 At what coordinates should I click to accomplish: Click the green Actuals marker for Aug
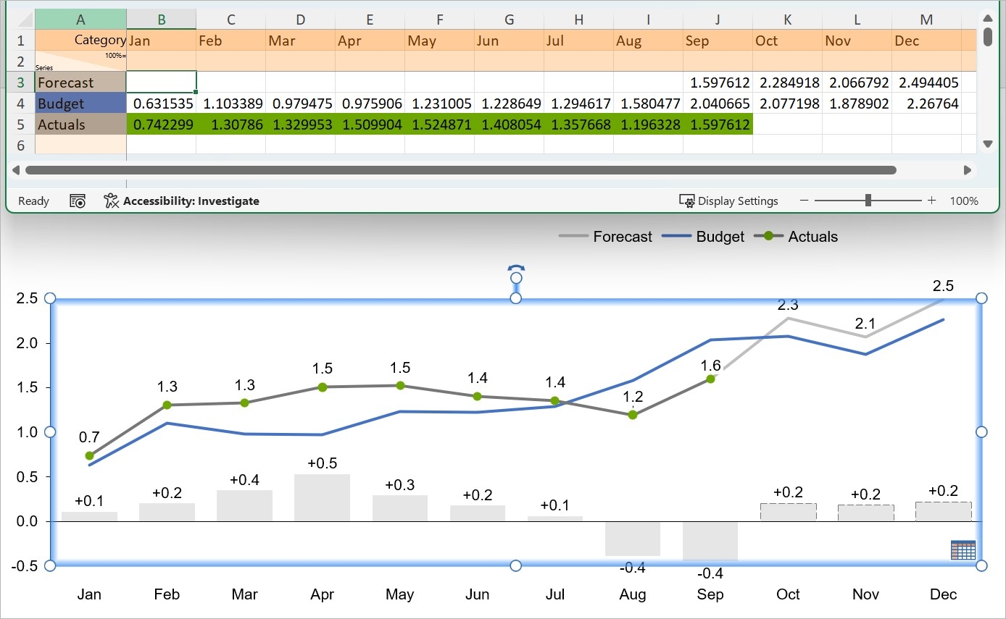(x=633, y=415)
